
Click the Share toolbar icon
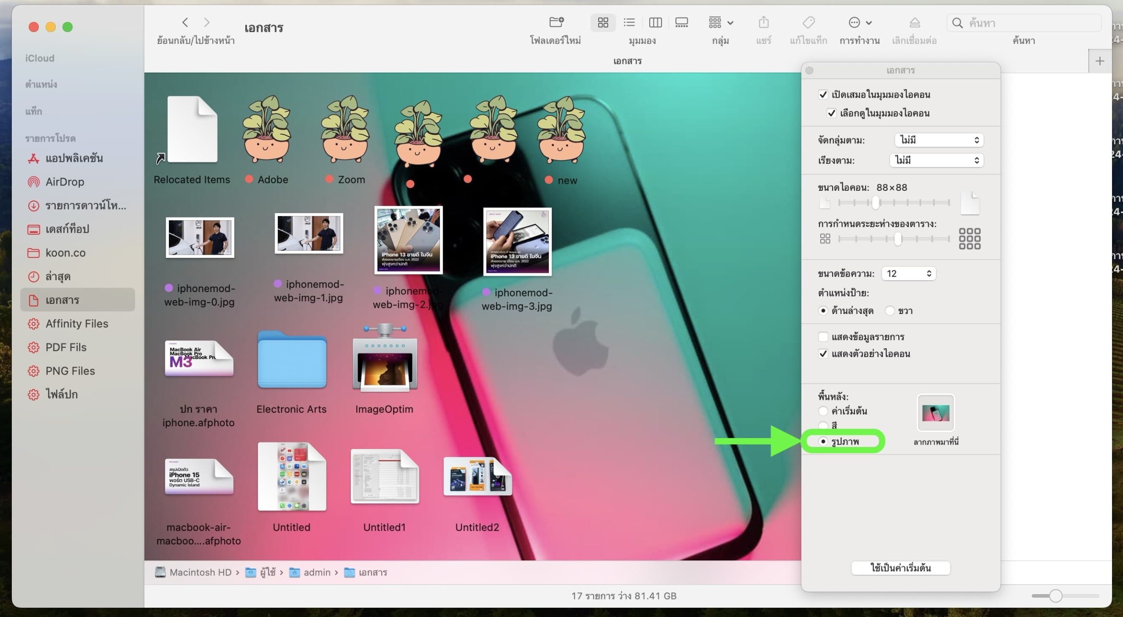tap(763, 22)
